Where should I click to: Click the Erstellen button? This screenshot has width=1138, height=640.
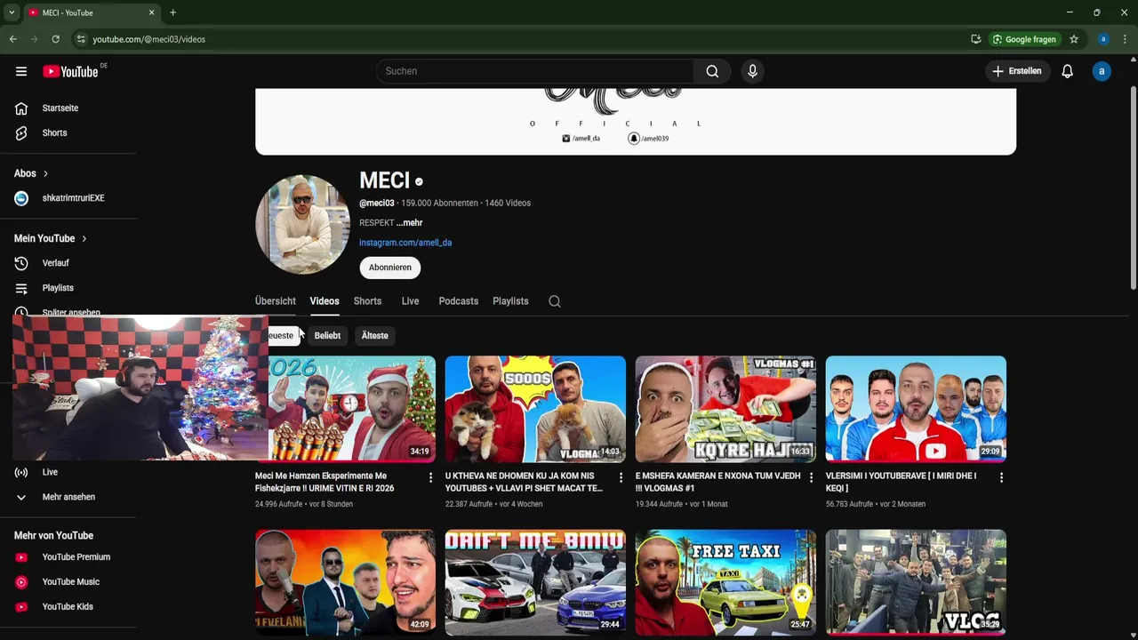coord(1017,71)
